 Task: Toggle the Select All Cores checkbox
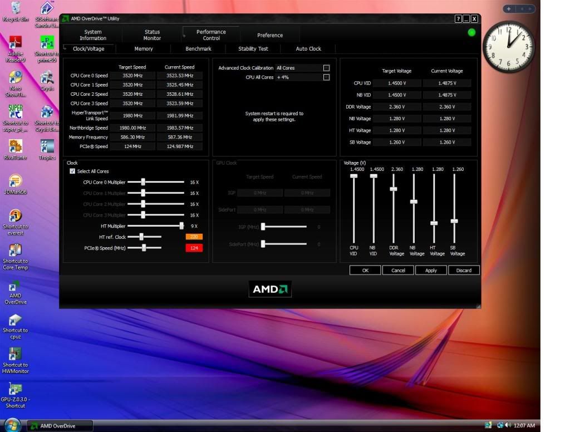point(72,171)
